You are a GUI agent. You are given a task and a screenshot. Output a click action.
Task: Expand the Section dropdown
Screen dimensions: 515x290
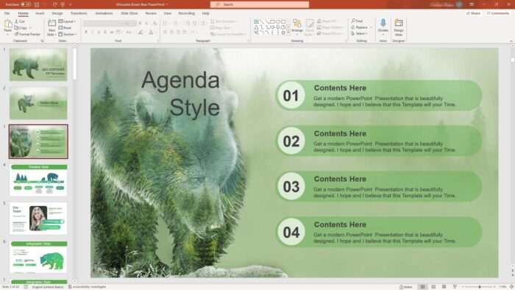[68, 34]
